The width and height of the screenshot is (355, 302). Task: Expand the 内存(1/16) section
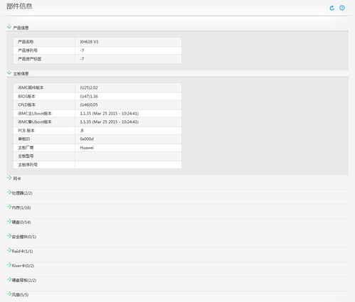(9, 207)
